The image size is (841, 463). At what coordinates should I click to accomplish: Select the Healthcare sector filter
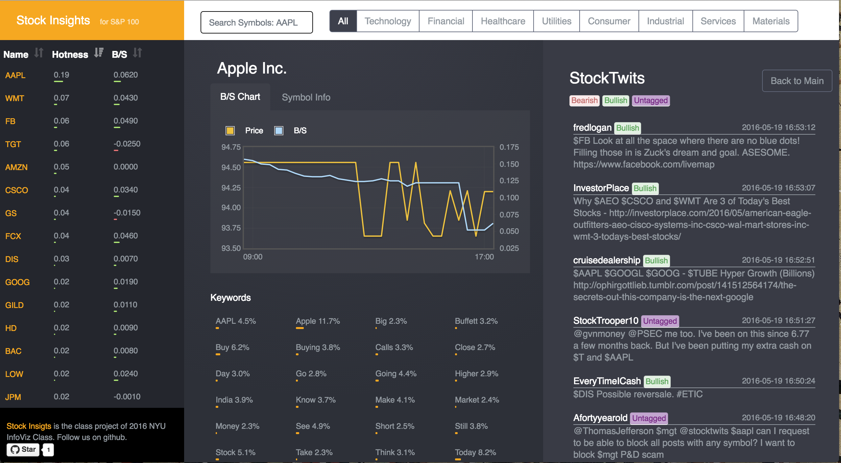tap(503, 21)
